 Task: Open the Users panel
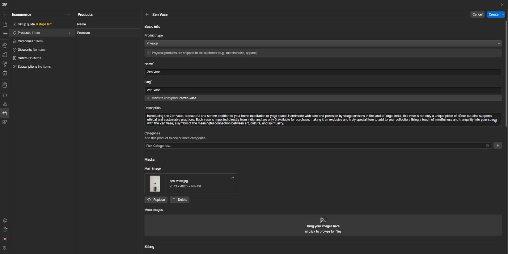click(x=5, y=104)
